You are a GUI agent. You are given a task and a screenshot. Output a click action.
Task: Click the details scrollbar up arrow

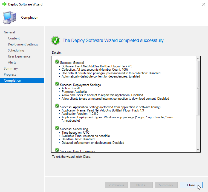[x=198, y=59]
